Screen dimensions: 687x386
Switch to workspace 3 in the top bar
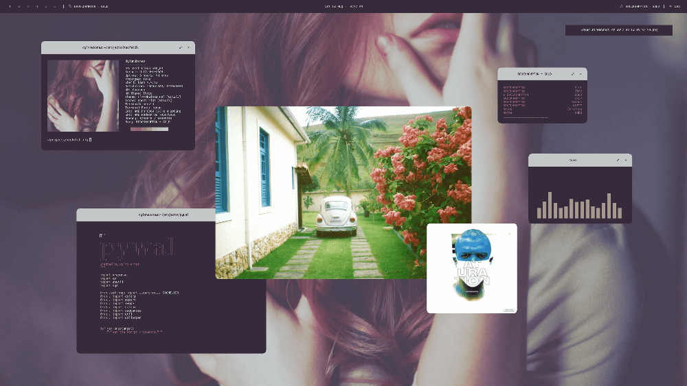pyautogui.click(x=28, y=7)
